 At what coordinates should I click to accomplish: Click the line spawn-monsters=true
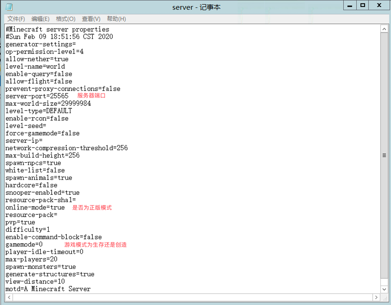pos(41,267)
